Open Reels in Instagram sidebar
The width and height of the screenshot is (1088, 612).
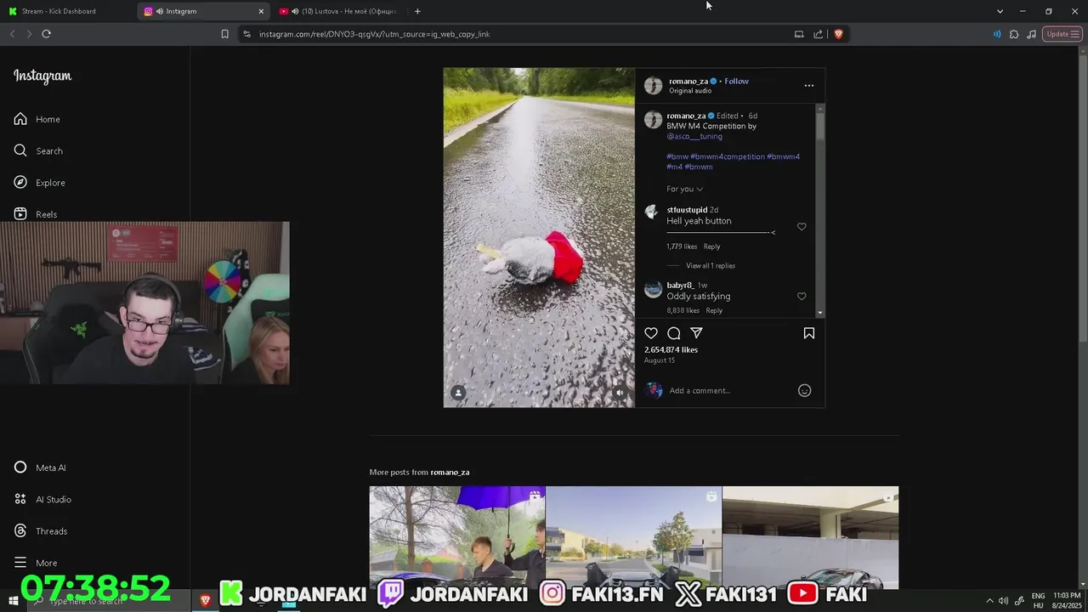coord(36,214)
